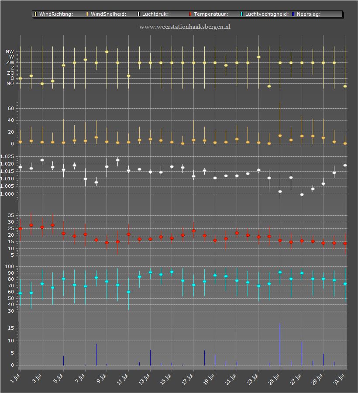Viewport: 358px width, 393px height.
Task: Select the Temperatuur legend label
Action: (x=211, y=14)
